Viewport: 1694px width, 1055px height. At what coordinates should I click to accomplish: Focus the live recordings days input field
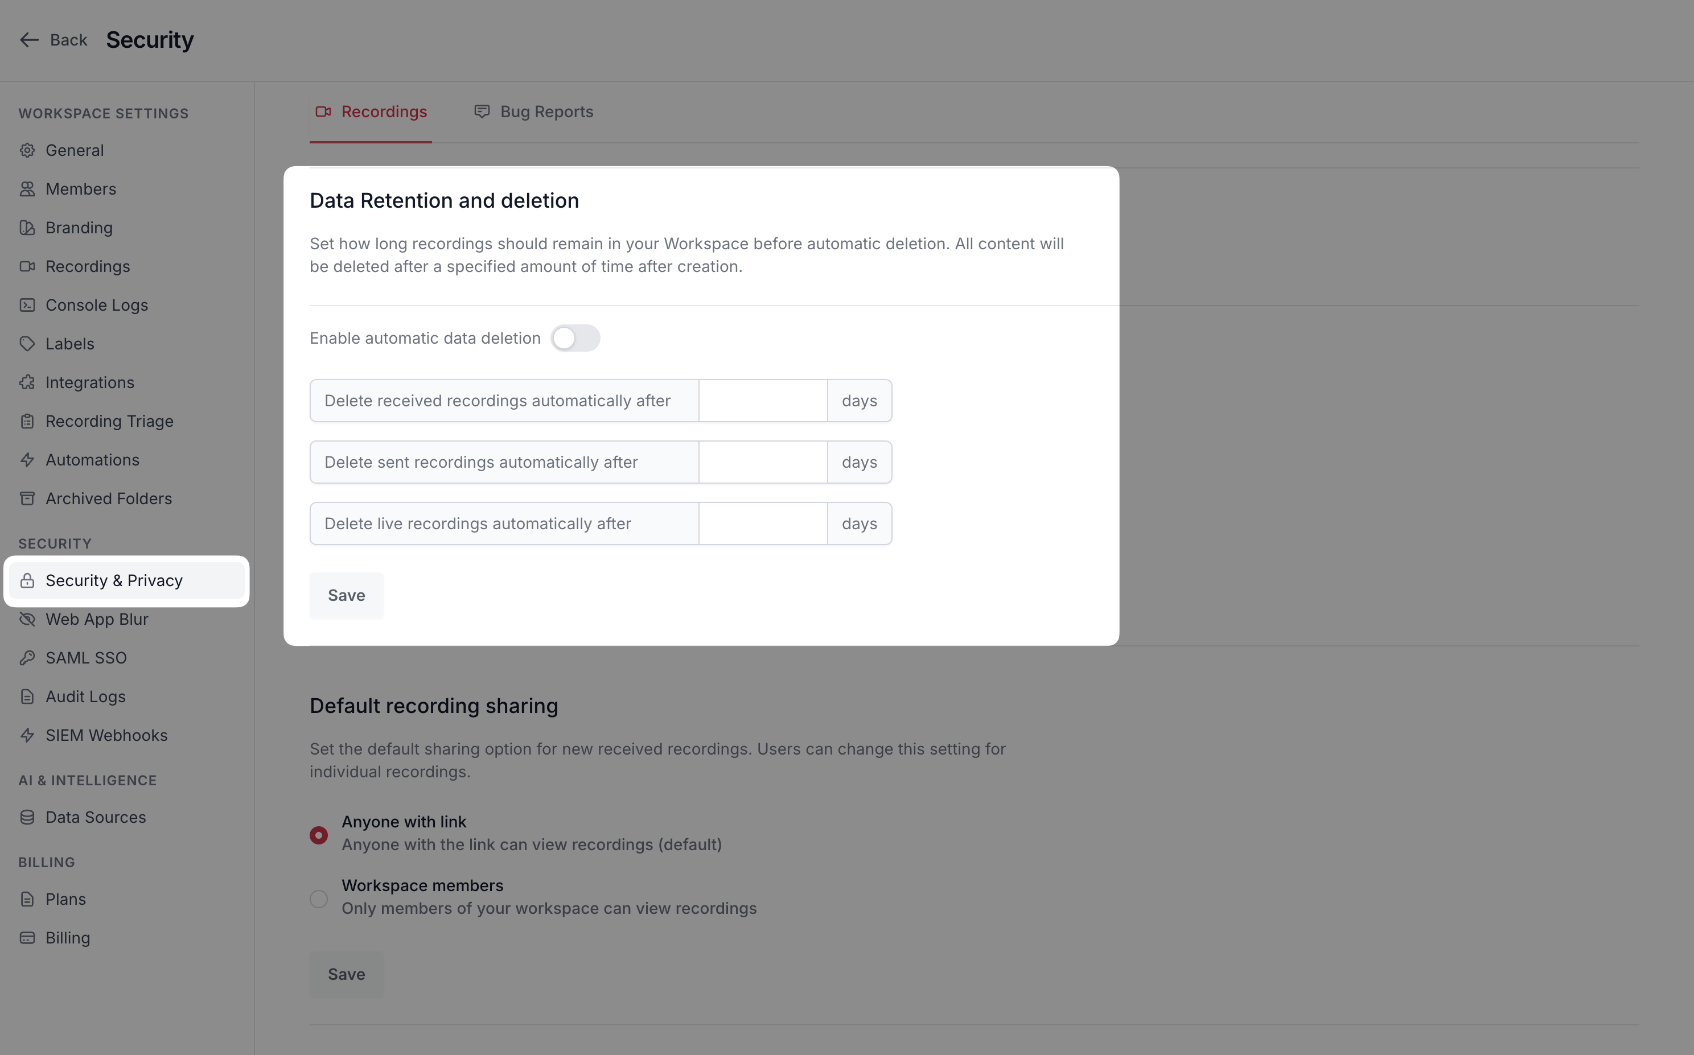click(762, 524)
